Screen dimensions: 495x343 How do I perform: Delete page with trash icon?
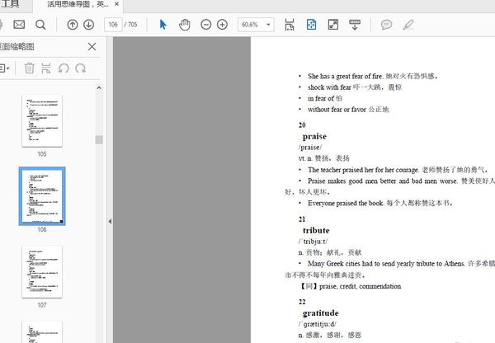point(30,68)
